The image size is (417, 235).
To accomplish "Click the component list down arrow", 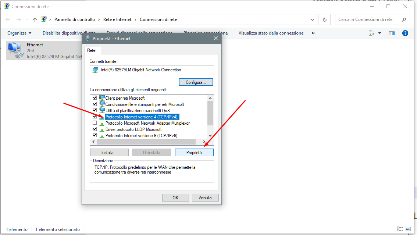I will point(210,136).
